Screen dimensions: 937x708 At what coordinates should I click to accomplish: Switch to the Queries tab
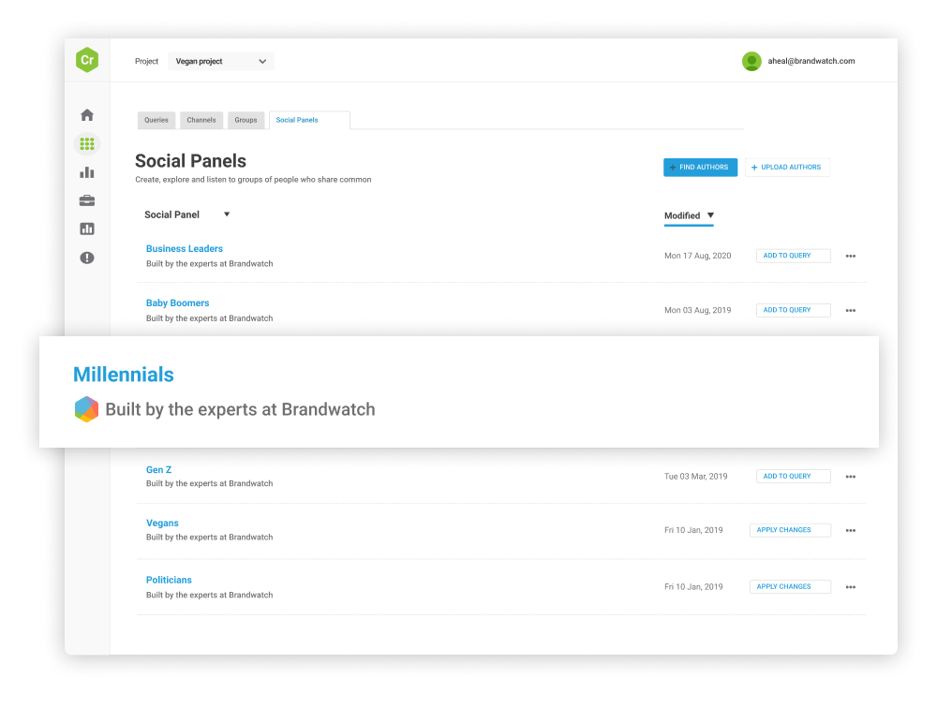pos(156,120)
